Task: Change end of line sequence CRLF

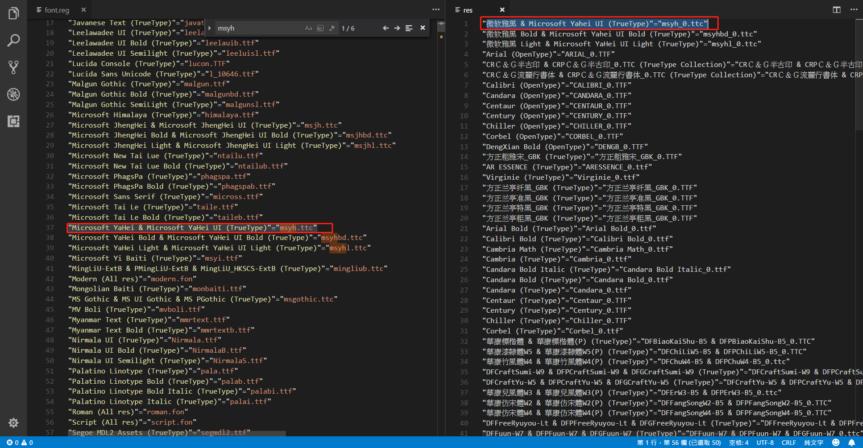Action: (789, 443)
